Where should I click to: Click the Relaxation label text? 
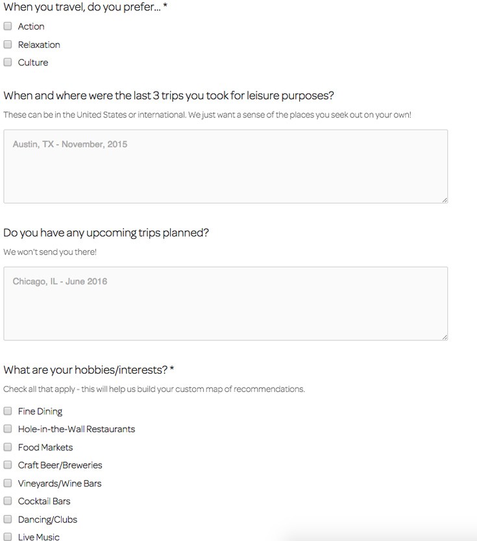coord(39,45)
